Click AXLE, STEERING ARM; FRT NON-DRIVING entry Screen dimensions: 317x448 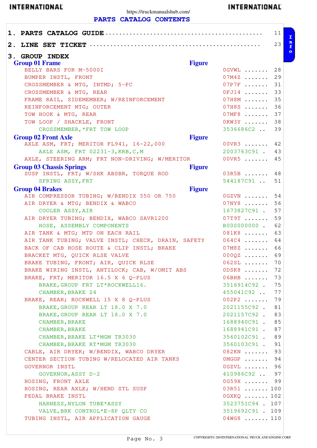pyautogui.click(x=107, y=159)
